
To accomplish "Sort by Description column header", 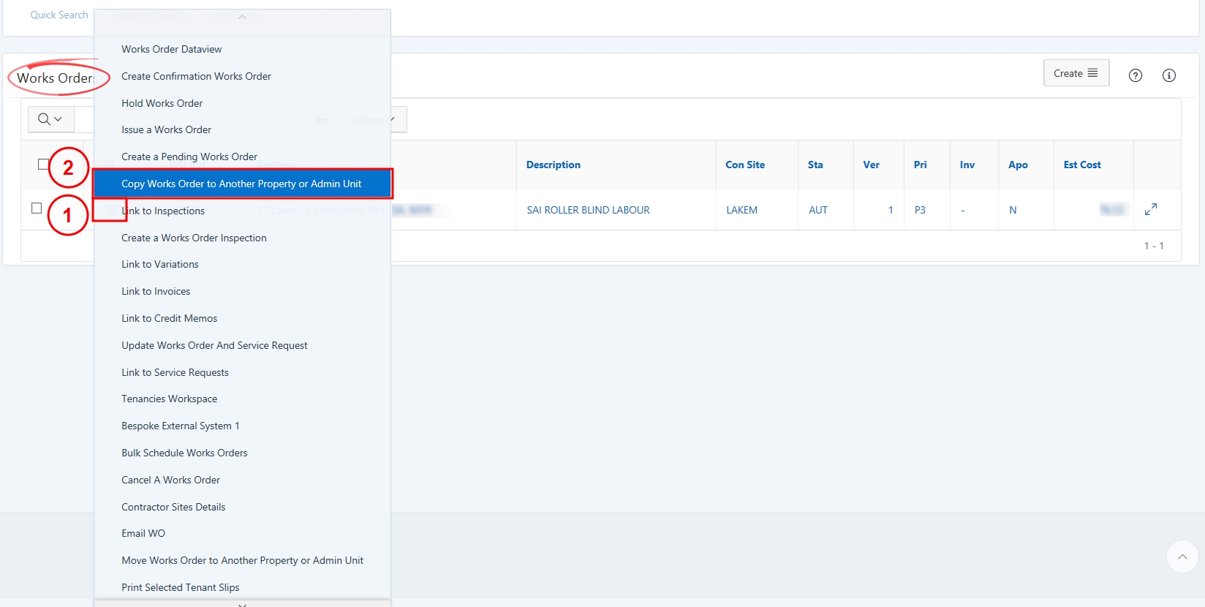I will [x=554, y=165].
